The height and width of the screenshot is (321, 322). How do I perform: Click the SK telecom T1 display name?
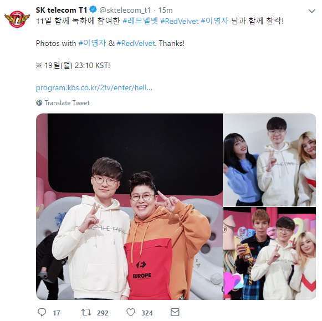[62, 10]
